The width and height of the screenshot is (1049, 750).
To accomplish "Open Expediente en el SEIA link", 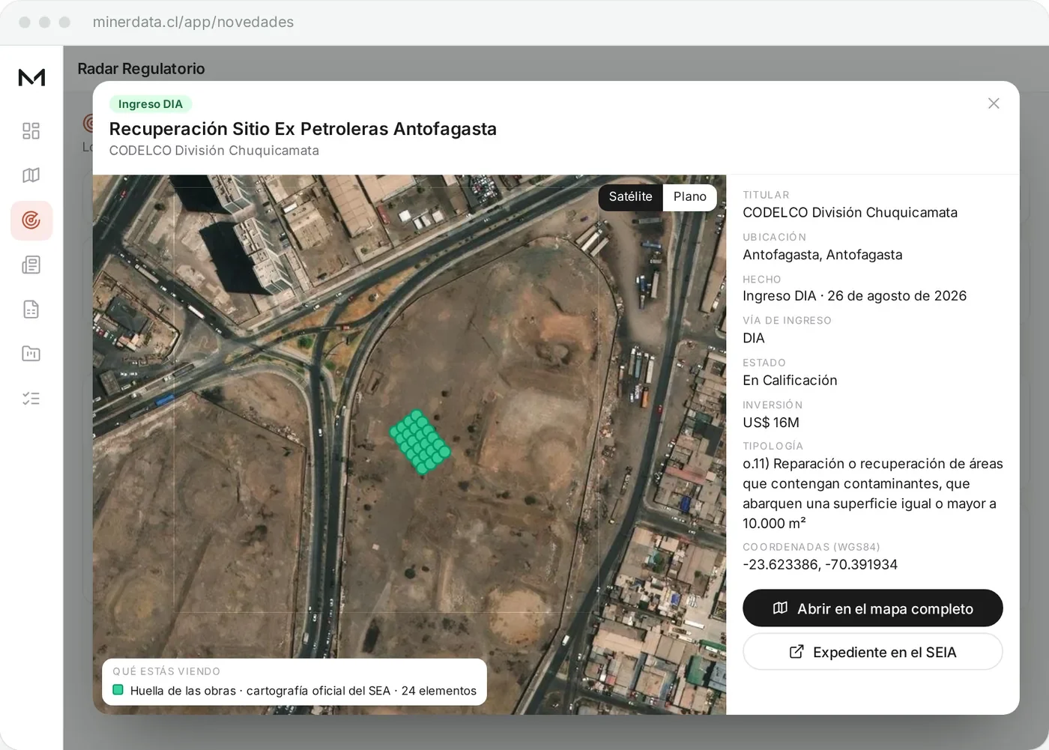I will coord(873,652).
